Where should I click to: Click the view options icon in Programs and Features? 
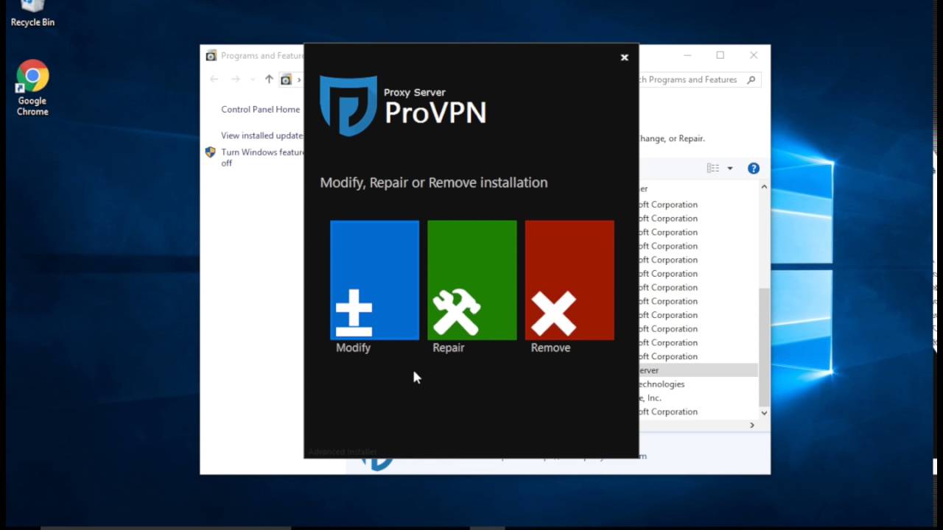click(713, 169)
